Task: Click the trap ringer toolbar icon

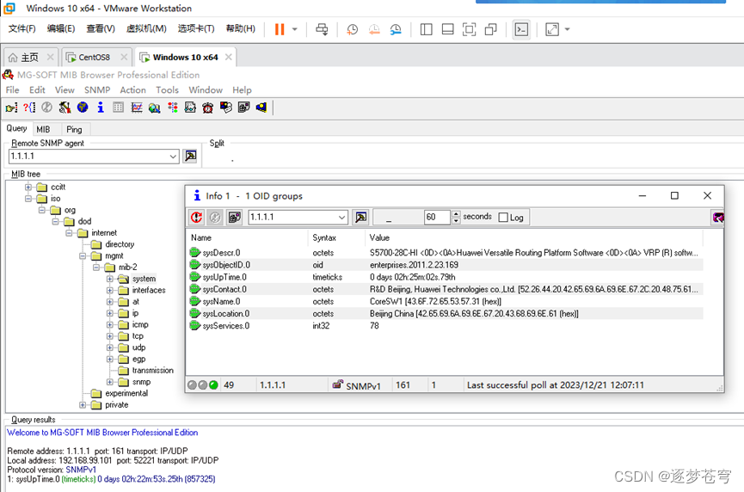Action: click(x=190, y=108)
